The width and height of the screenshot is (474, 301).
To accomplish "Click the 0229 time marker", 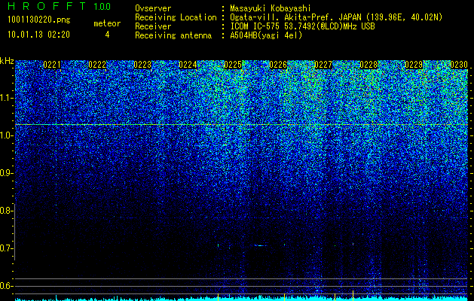I will pyautogui.click(x=414, y=65).
